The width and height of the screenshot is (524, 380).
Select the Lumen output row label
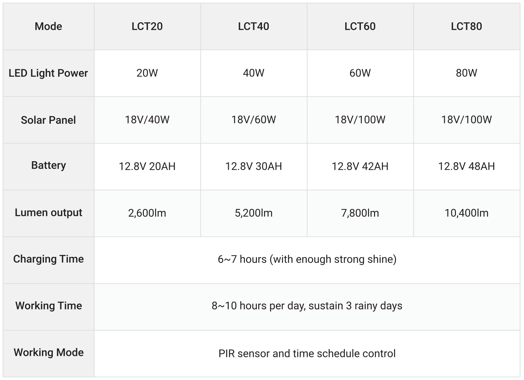tap(48, 213)
